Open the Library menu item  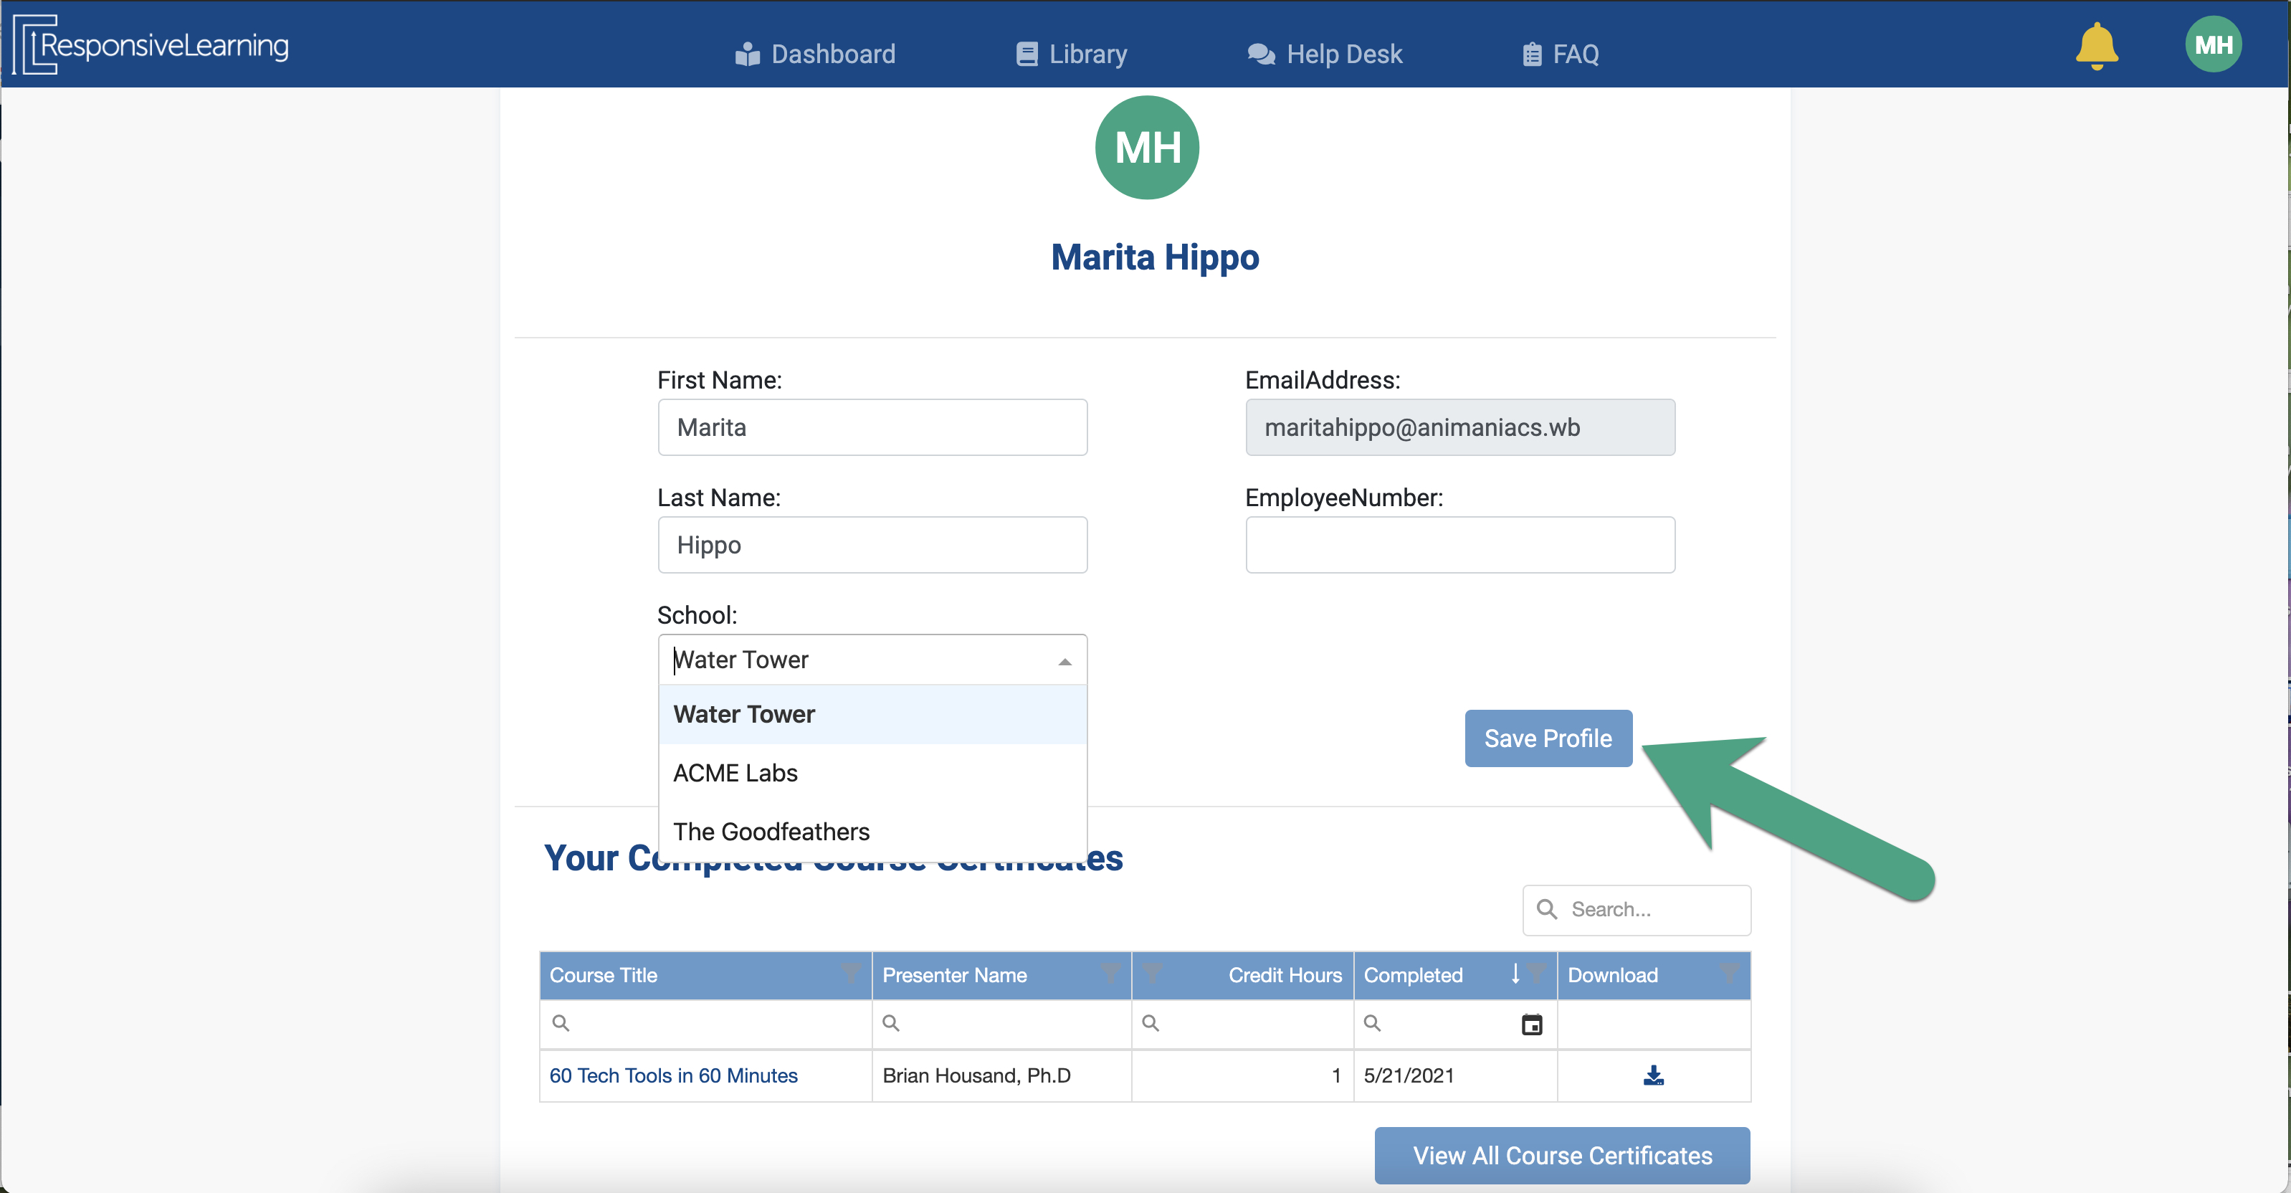(1072, 54)
